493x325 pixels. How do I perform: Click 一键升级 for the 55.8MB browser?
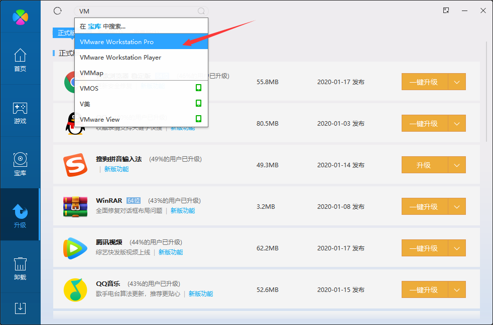424,82
